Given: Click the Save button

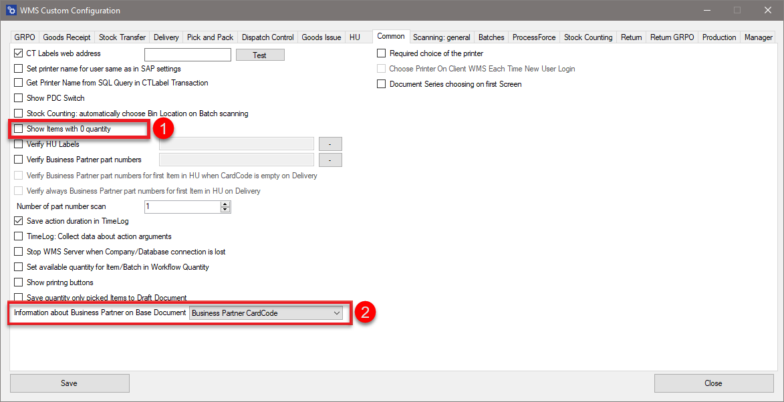Looking at the screenshot, I should pos(70,383).
